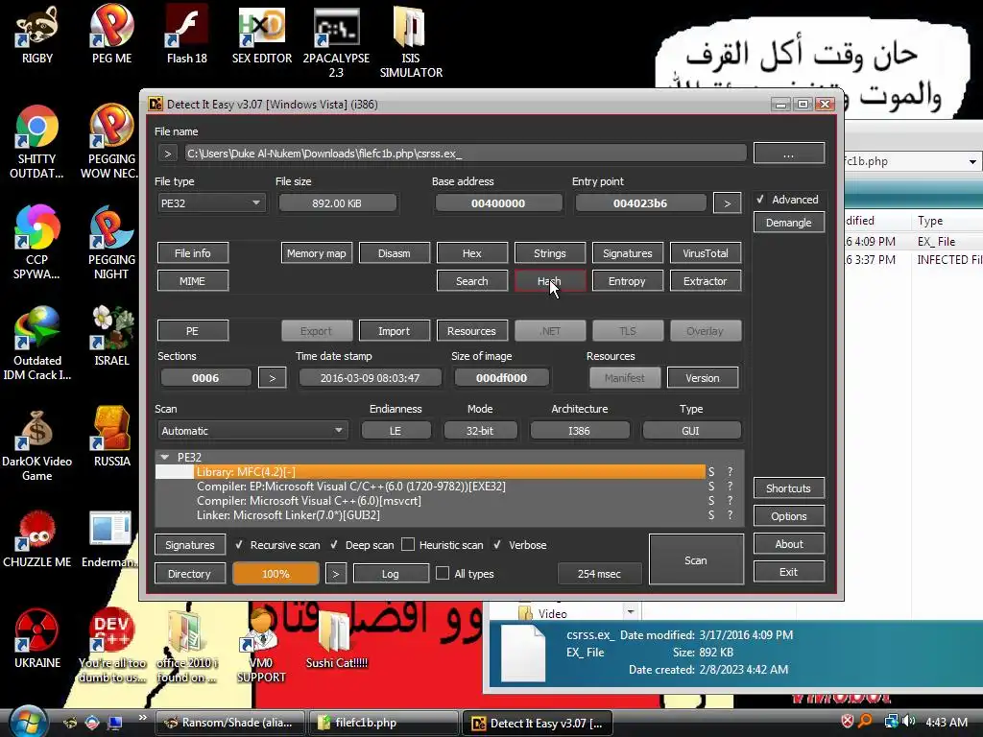
Task: Click the Resources button
Action: (x=472, y=331)
